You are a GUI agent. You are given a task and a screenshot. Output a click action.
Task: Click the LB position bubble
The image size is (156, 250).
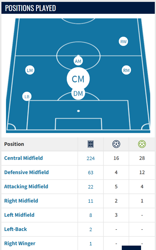[27, 97]
